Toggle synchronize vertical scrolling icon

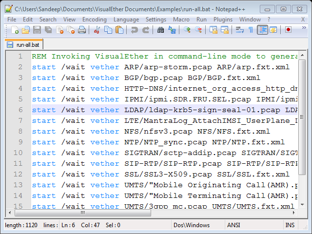214,30
